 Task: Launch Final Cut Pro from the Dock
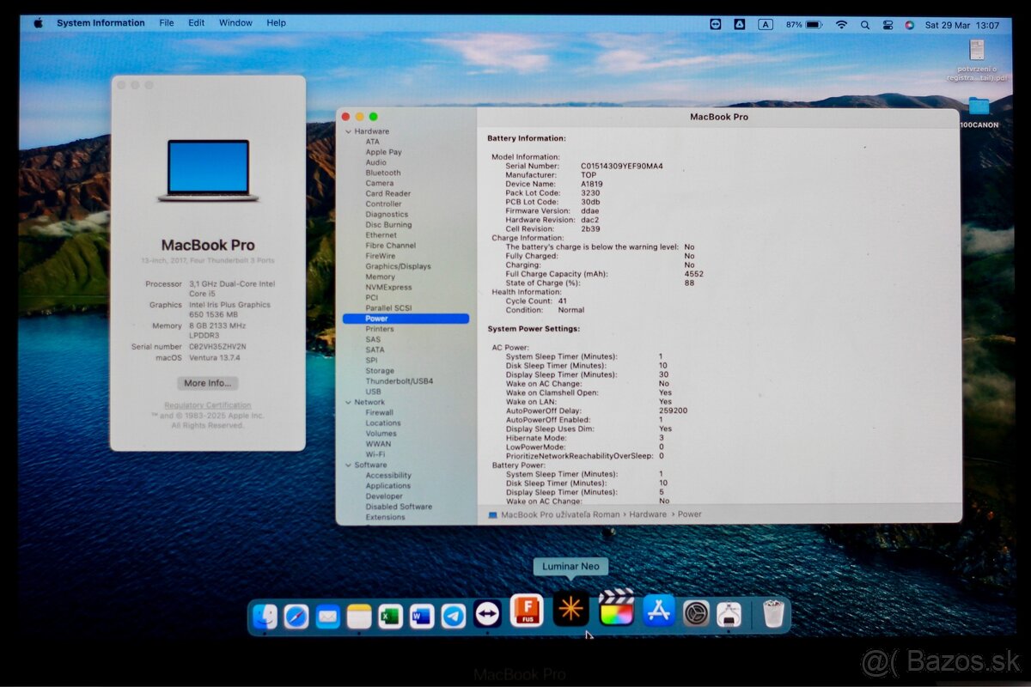coord(615,614)
